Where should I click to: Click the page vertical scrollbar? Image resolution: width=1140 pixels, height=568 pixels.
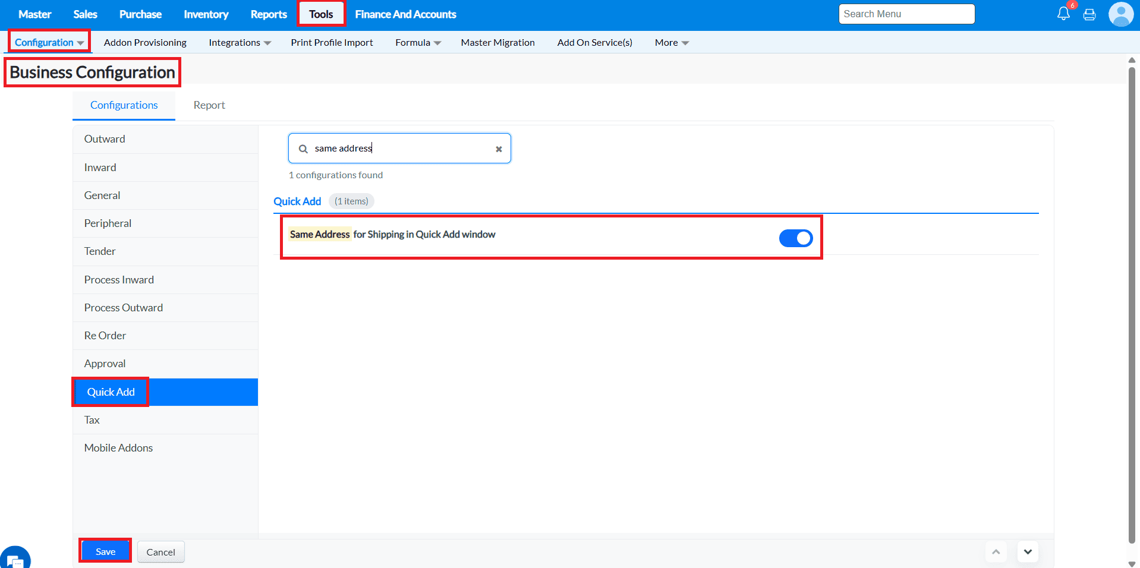coord(1132,306)
